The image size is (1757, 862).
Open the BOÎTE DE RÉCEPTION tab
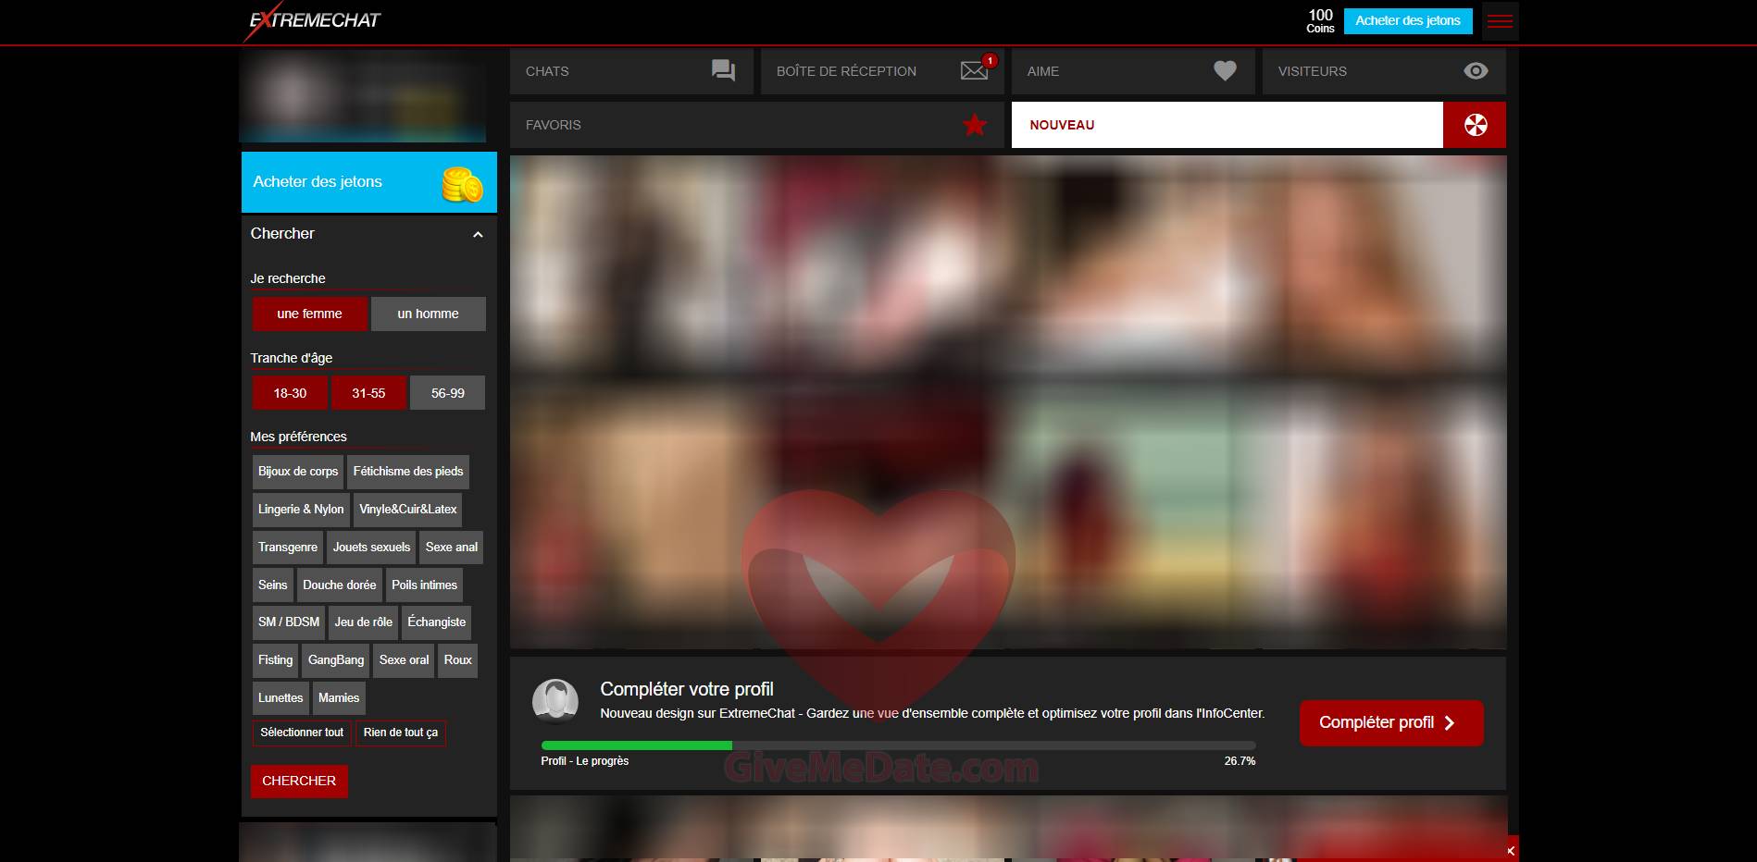tap(882, 71)
